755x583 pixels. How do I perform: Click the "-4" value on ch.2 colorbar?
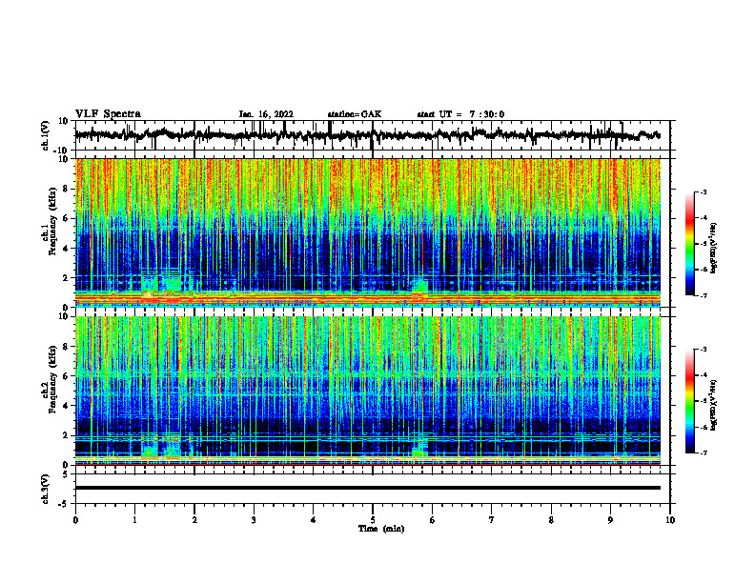coord(703,375)
